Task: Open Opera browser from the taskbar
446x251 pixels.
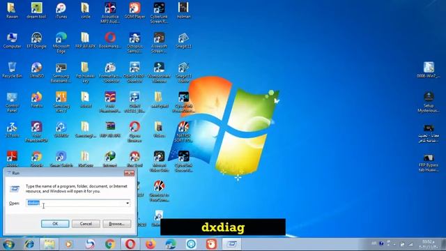Action: 130,244
